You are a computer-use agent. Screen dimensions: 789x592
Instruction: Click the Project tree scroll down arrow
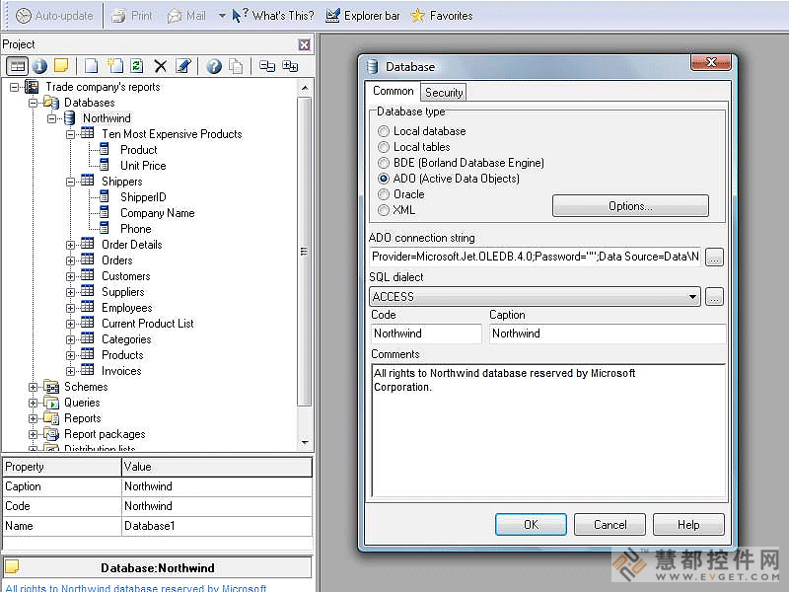pyautogui.click(x=305, y=442)
